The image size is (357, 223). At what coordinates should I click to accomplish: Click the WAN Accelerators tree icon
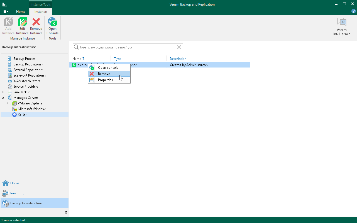(x=10, y=81)
